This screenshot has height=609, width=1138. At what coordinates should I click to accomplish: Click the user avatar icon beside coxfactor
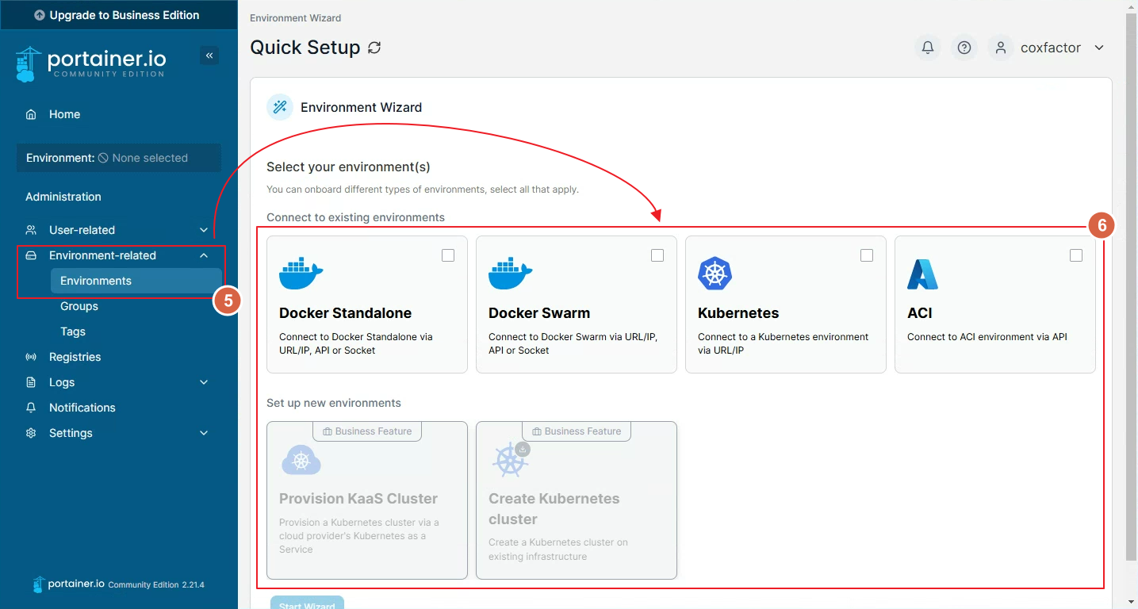point(1001,48)
